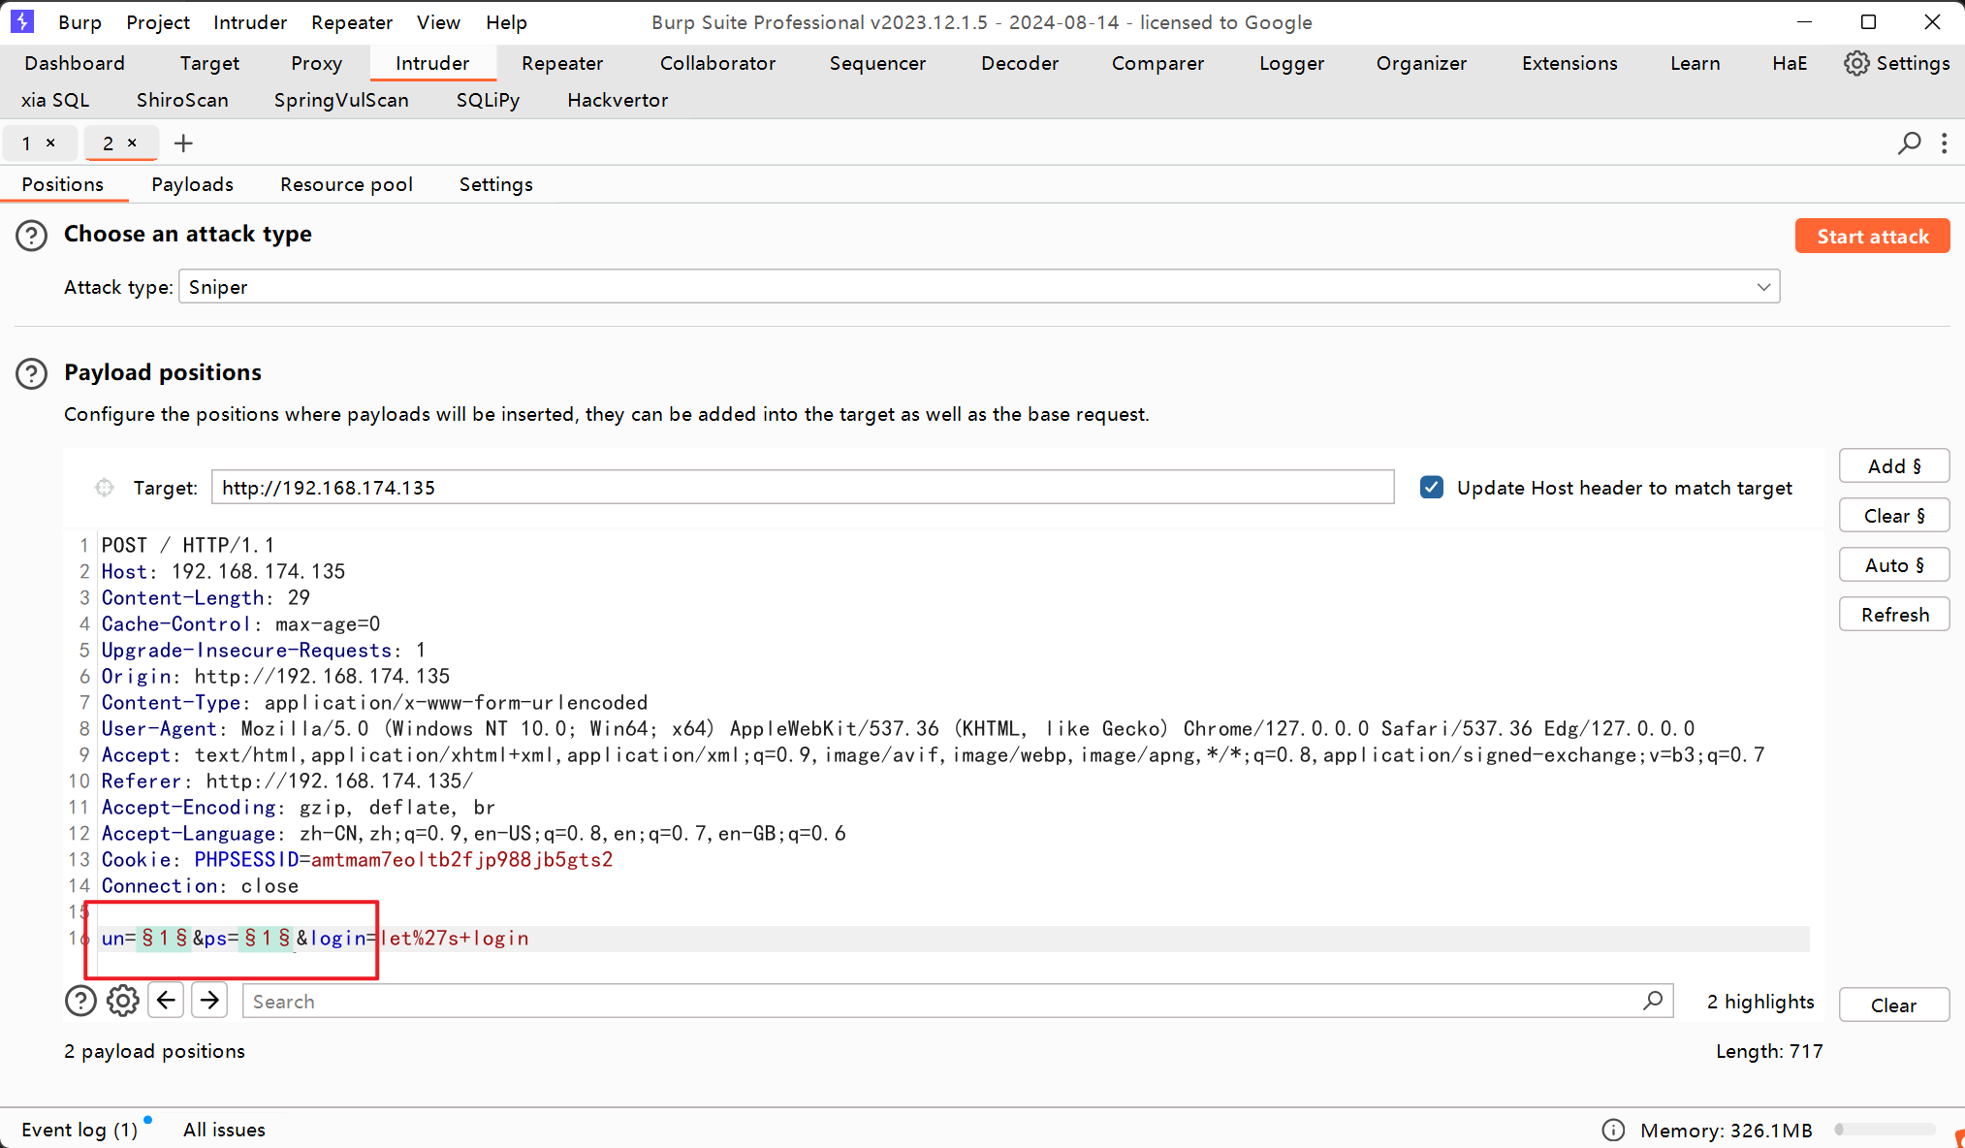Open the editor help question icon
The height and width of the screenshot is (1148, 1965).
(80, 1001)
